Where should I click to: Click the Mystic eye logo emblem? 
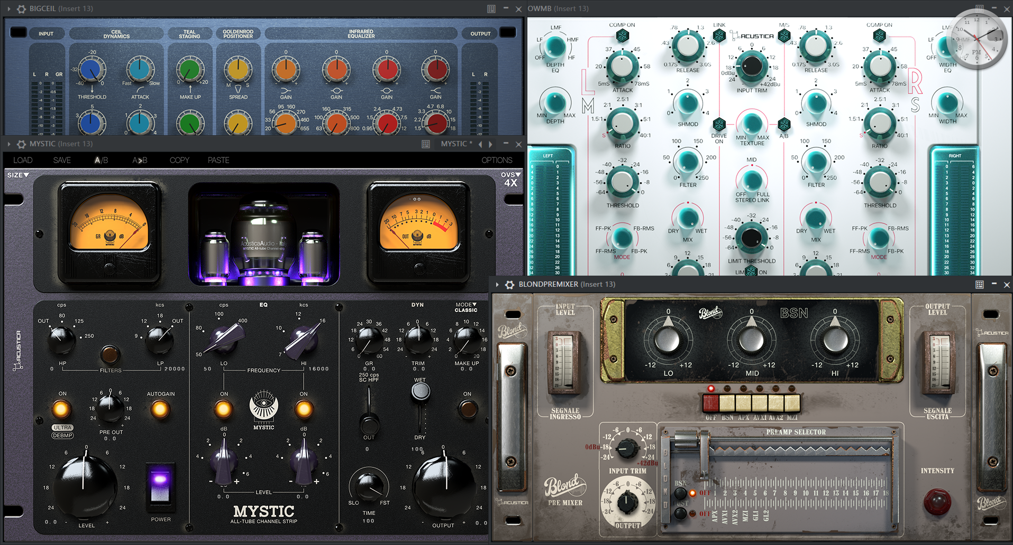(x=263, y=407)
